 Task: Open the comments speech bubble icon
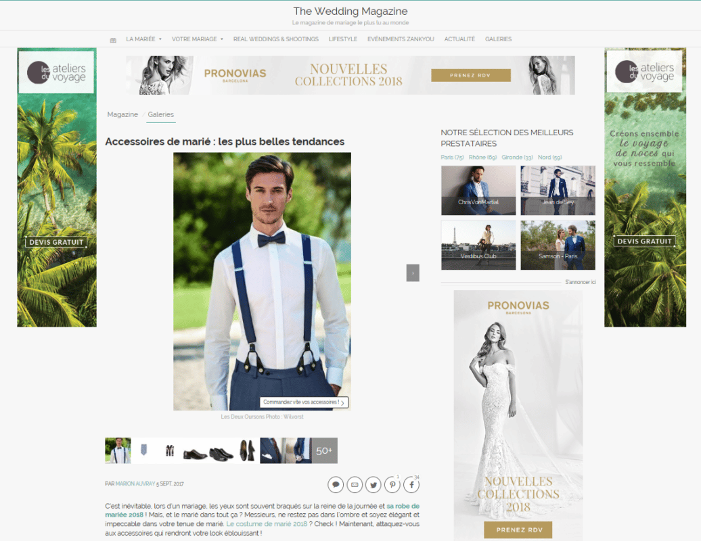click(335, 484)
